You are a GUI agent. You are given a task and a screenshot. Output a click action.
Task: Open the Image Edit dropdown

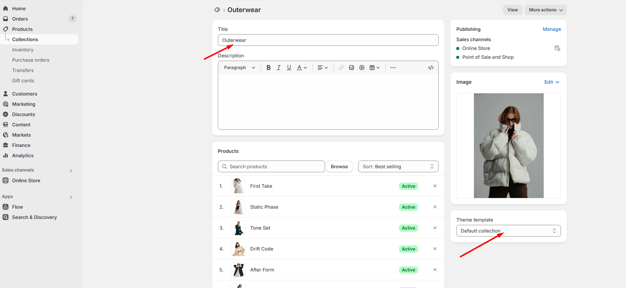pos(552,82)
